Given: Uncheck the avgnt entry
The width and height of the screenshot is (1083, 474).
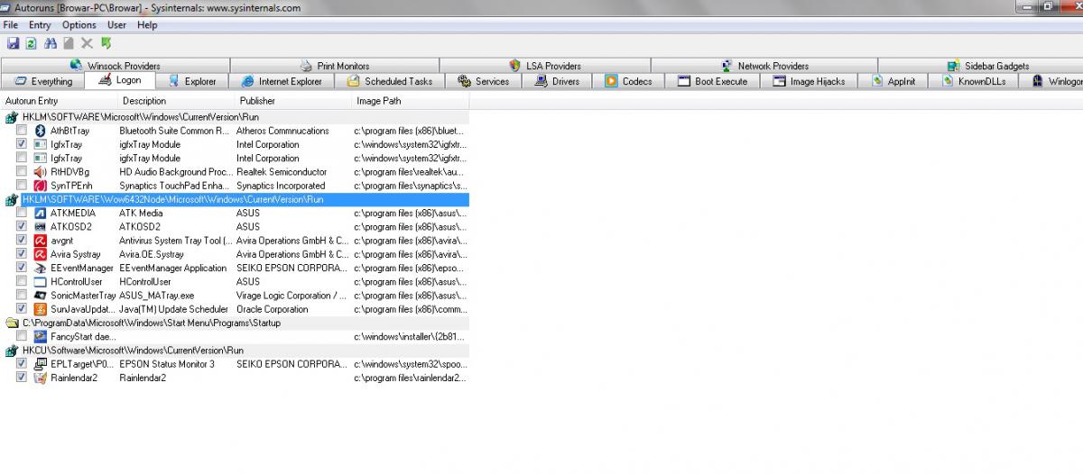Looking at the screenshot, I should click(x=22, y=241).
